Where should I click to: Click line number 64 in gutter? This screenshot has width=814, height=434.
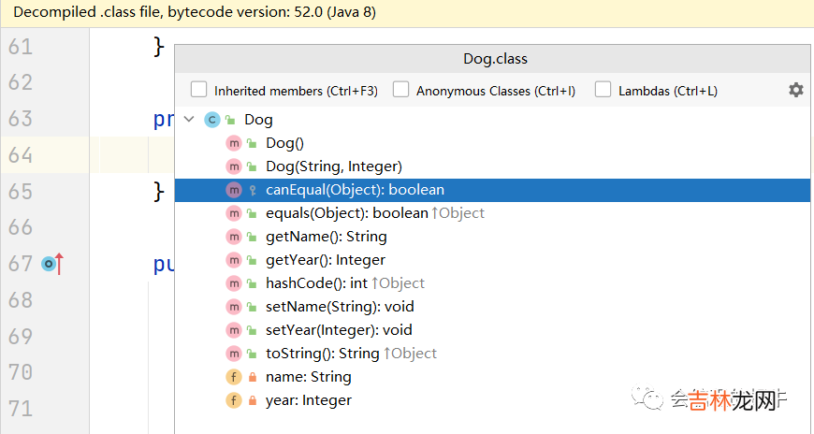point(20,155)
